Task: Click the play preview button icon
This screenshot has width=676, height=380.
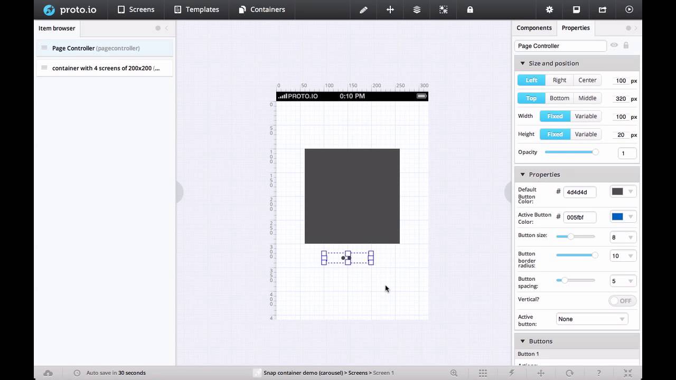Action: point(629,9)
